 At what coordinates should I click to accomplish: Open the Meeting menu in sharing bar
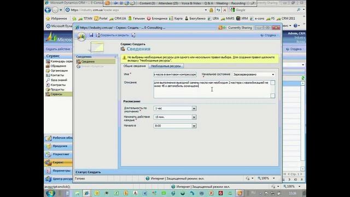pyautogui.click(x=222, y=3)
